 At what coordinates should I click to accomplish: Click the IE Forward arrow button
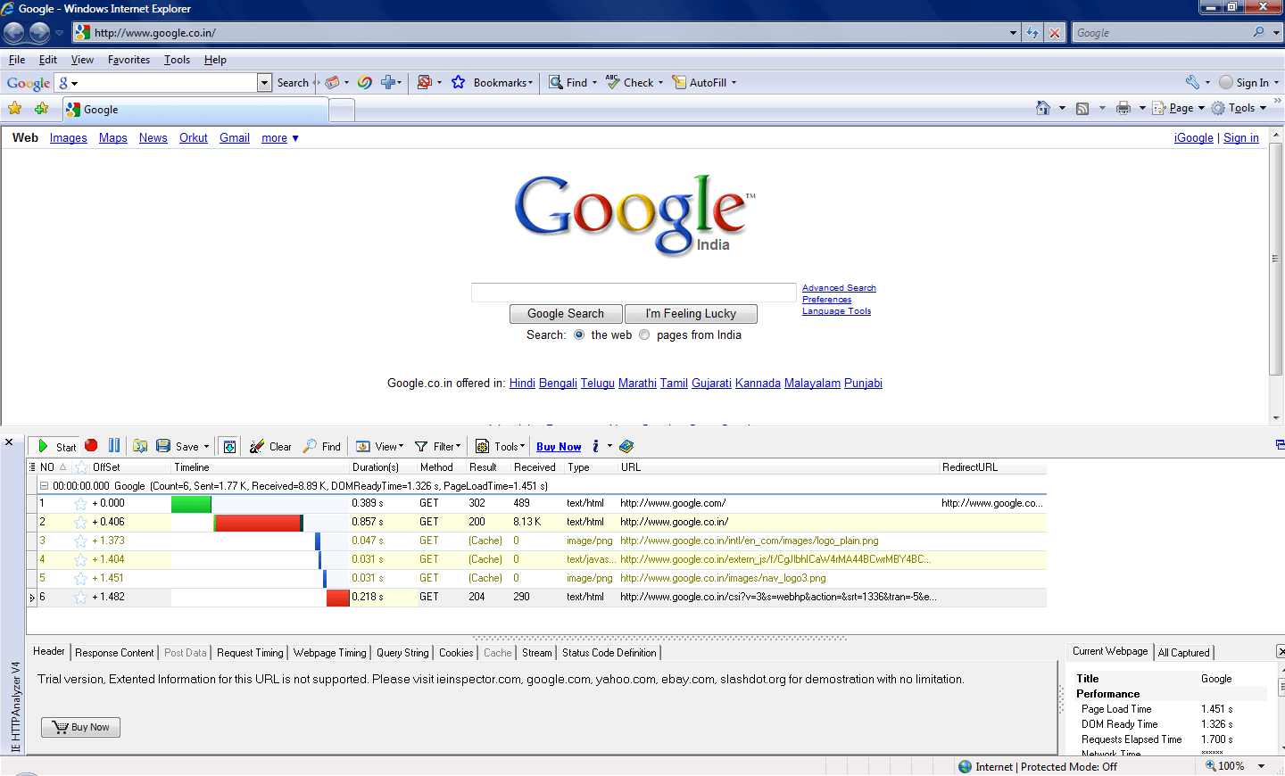[39, 33]
